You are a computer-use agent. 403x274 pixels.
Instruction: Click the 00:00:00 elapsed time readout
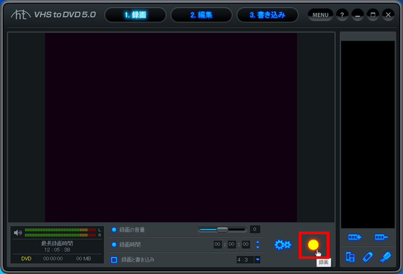tap(53, 258)
